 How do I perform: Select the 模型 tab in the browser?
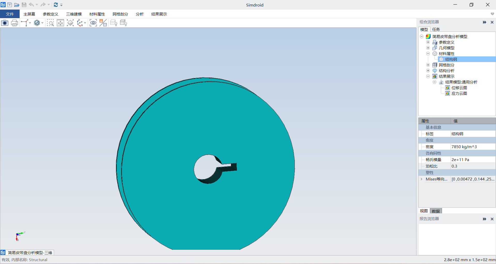424,29
